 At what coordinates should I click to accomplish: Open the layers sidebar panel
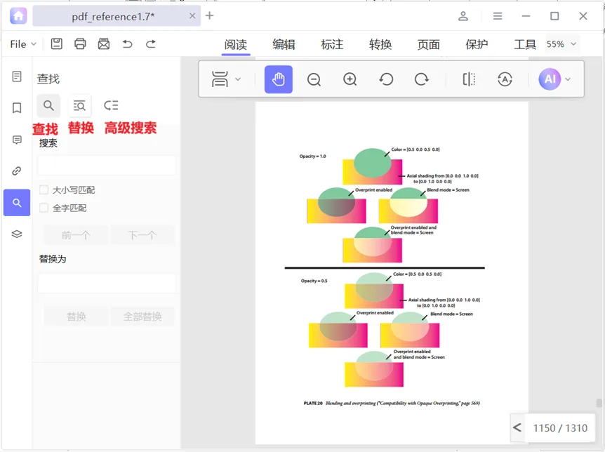[17, 234]
